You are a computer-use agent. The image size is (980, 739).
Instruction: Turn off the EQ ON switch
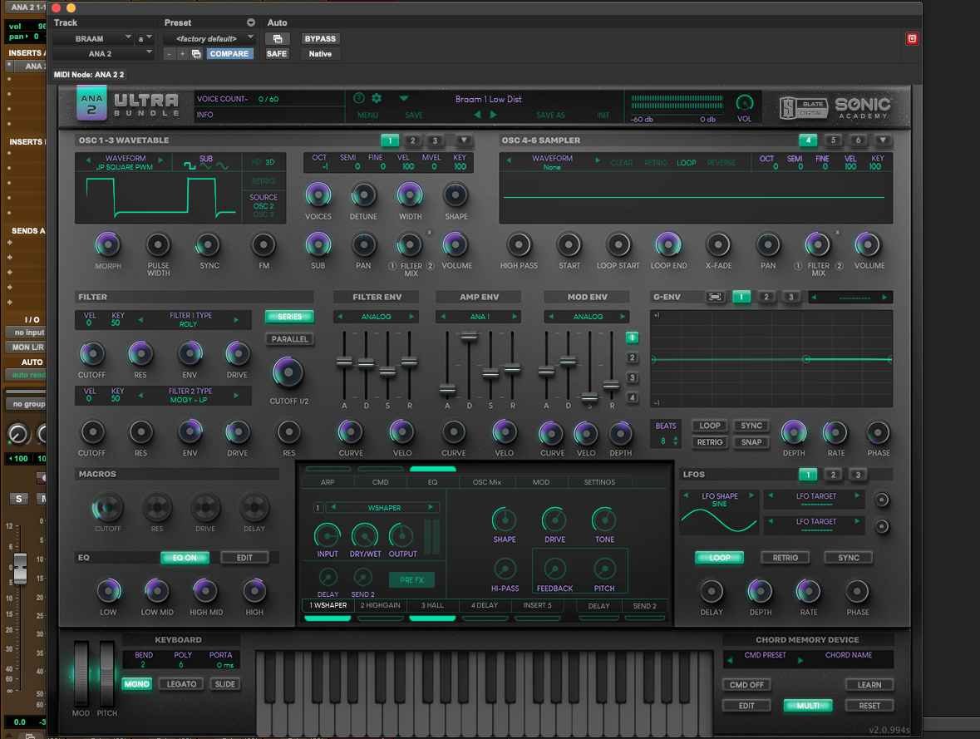coord(185,557)
